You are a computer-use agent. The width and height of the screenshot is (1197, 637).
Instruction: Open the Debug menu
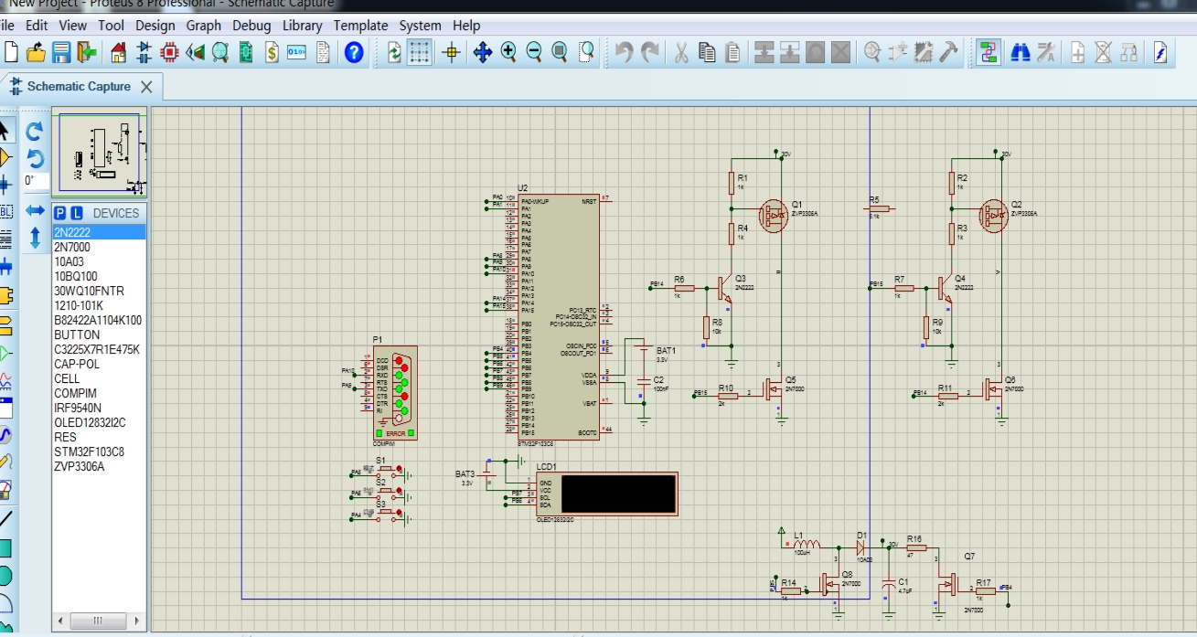(251, 26)
